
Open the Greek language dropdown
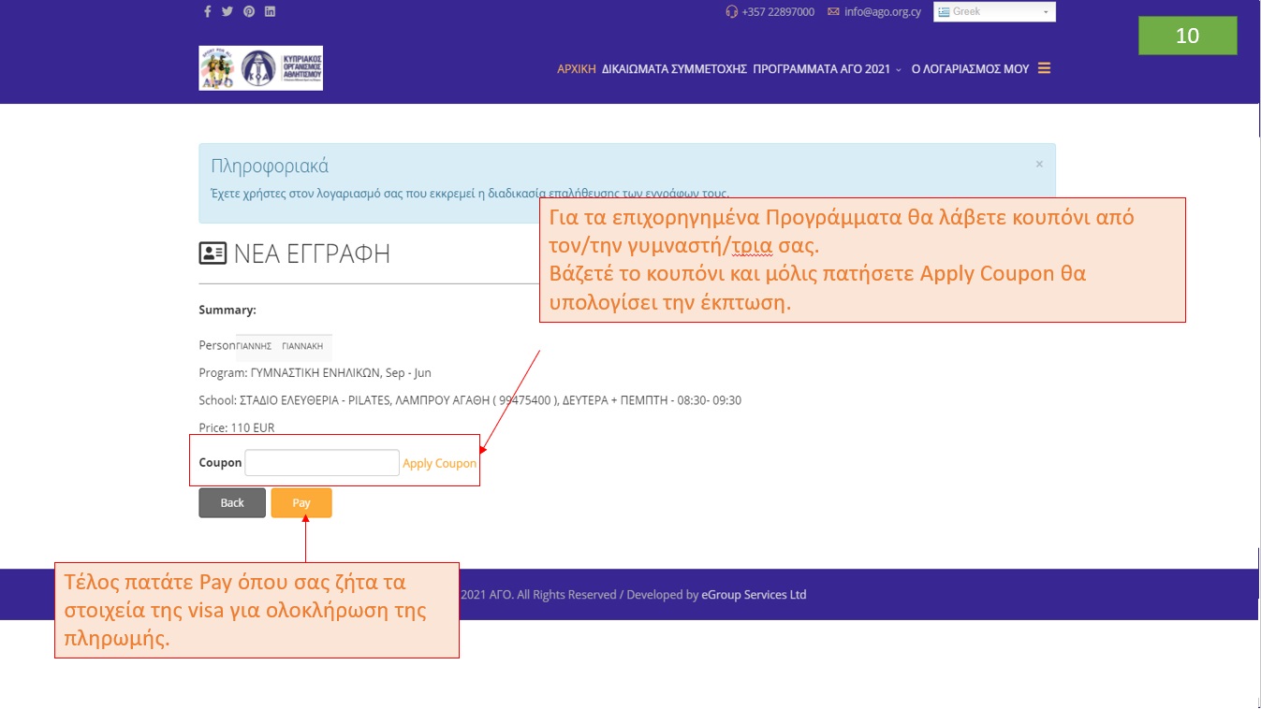coord(993,12)
